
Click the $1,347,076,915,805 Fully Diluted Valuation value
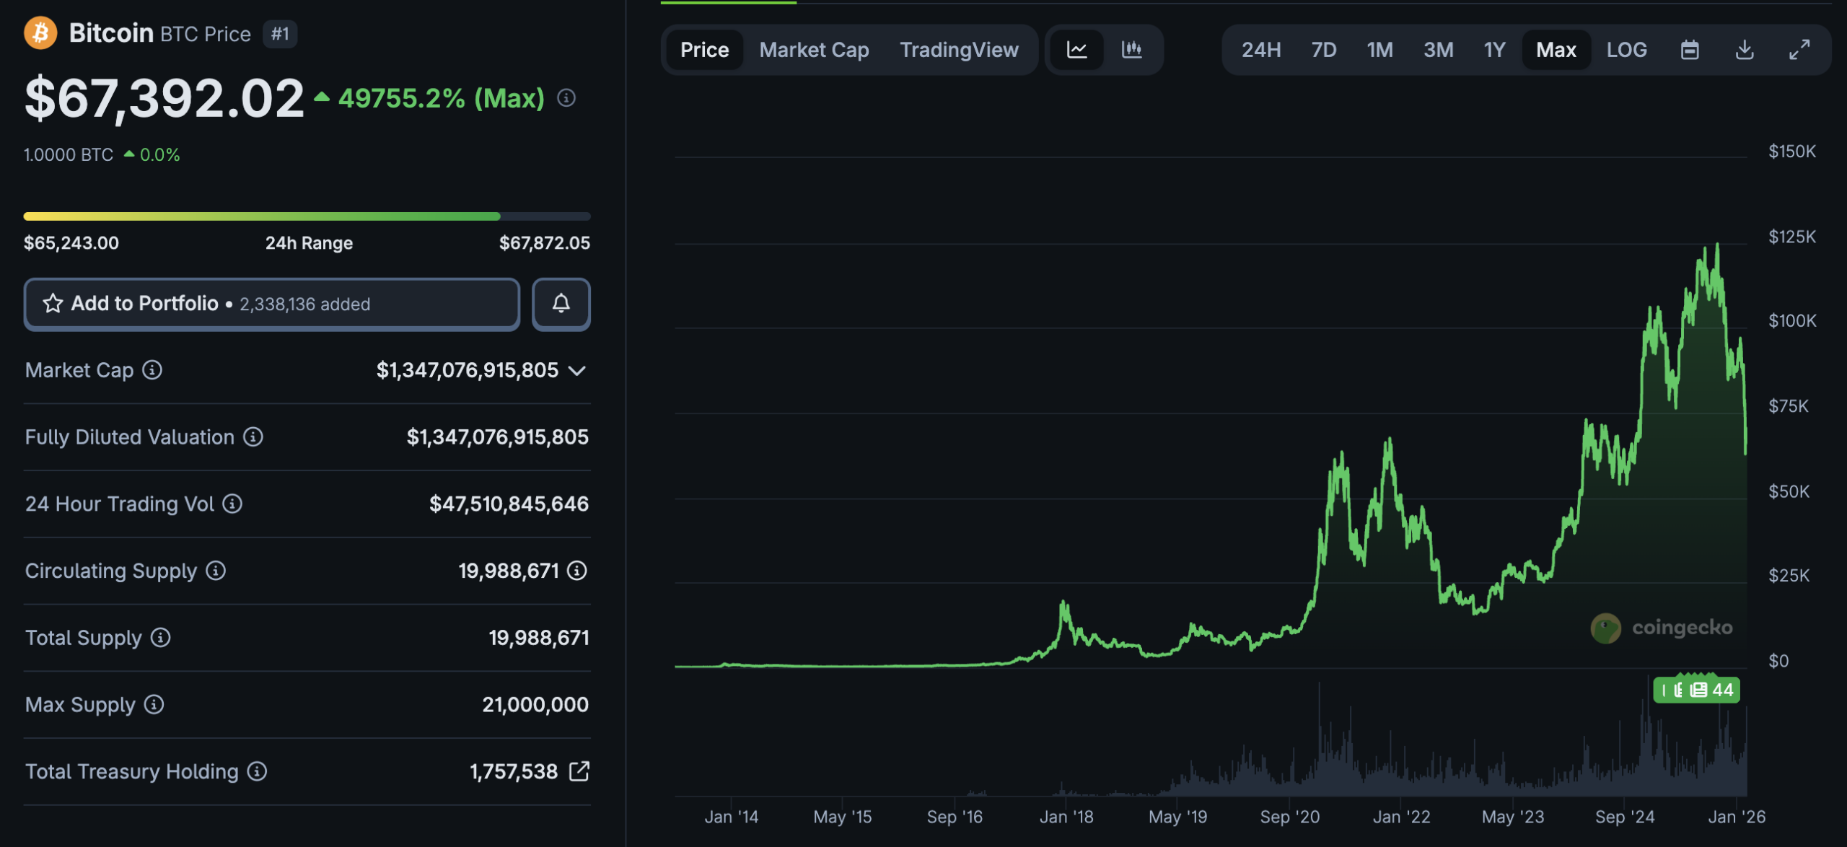(497, 437)
